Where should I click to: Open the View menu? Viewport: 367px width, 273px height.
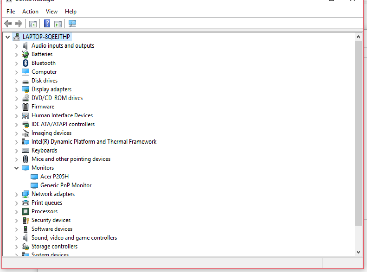pyautogui.click(x=52, y=12)
